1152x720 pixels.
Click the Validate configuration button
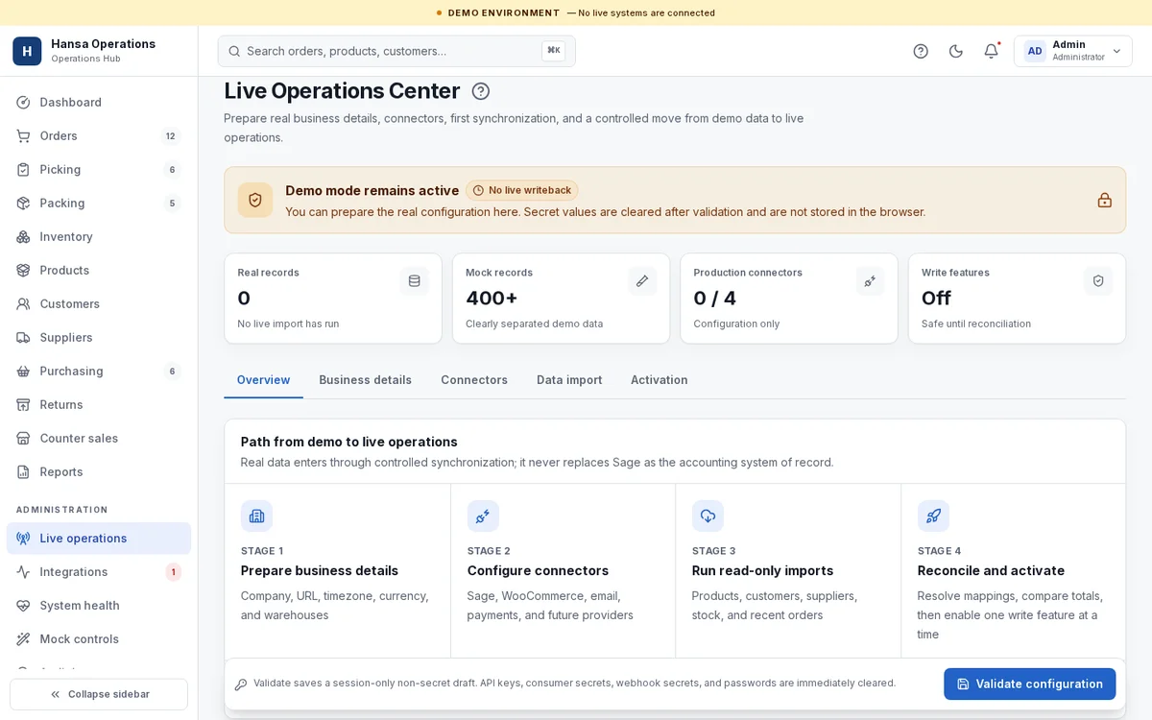coord(1029,684)
